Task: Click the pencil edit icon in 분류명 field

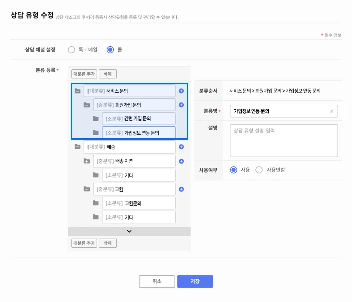Action: pos(332,111)
